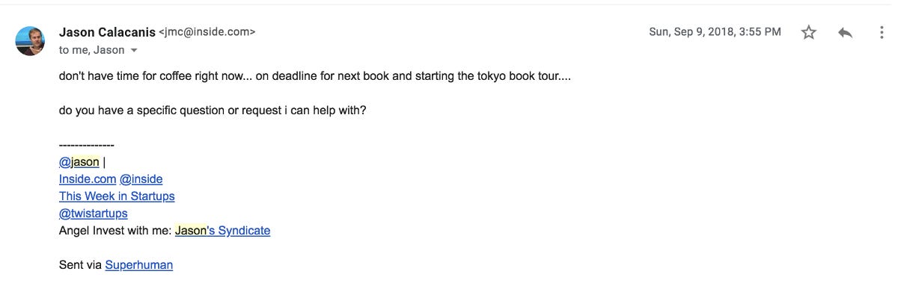Viewport: 898px width, 286px height.
Task: Open Jason's Syndicate link
Action: (222, 231)
